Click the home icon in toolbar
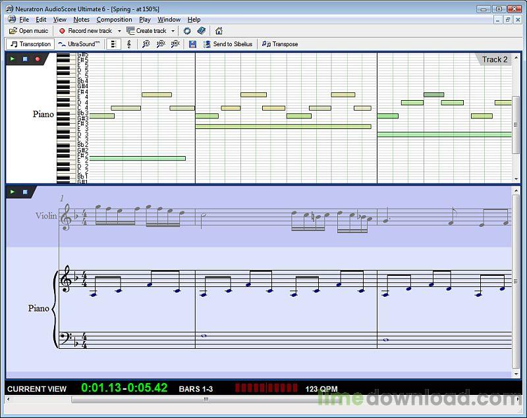Screen dimensions: 527x418 click(x=219, y=31)
